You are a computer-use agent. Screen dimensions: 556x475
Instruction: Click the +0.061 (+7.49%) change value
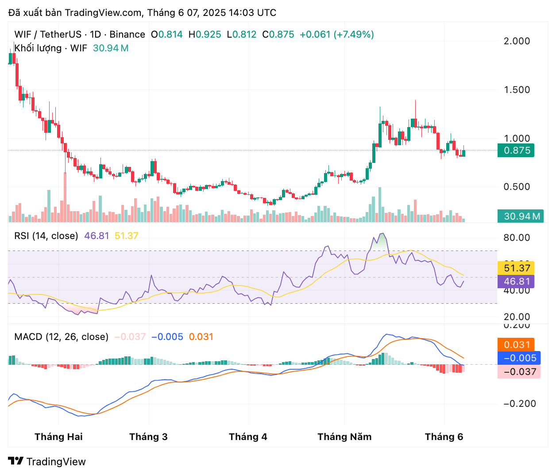pyautogui.click(x=336, y=35)
